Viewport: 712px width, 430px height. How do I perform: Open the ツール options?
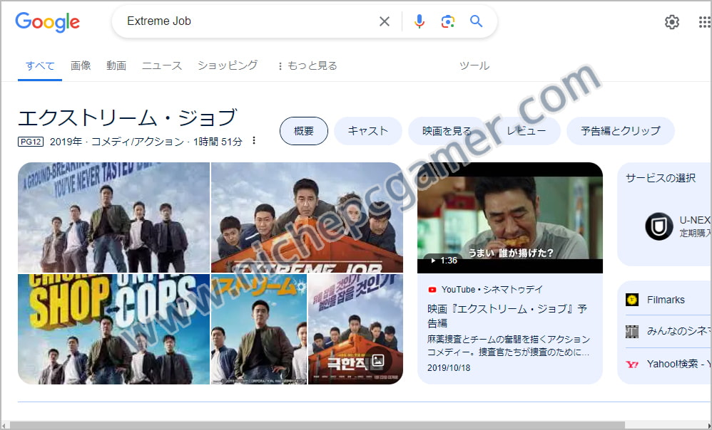[x=474, y=66]
